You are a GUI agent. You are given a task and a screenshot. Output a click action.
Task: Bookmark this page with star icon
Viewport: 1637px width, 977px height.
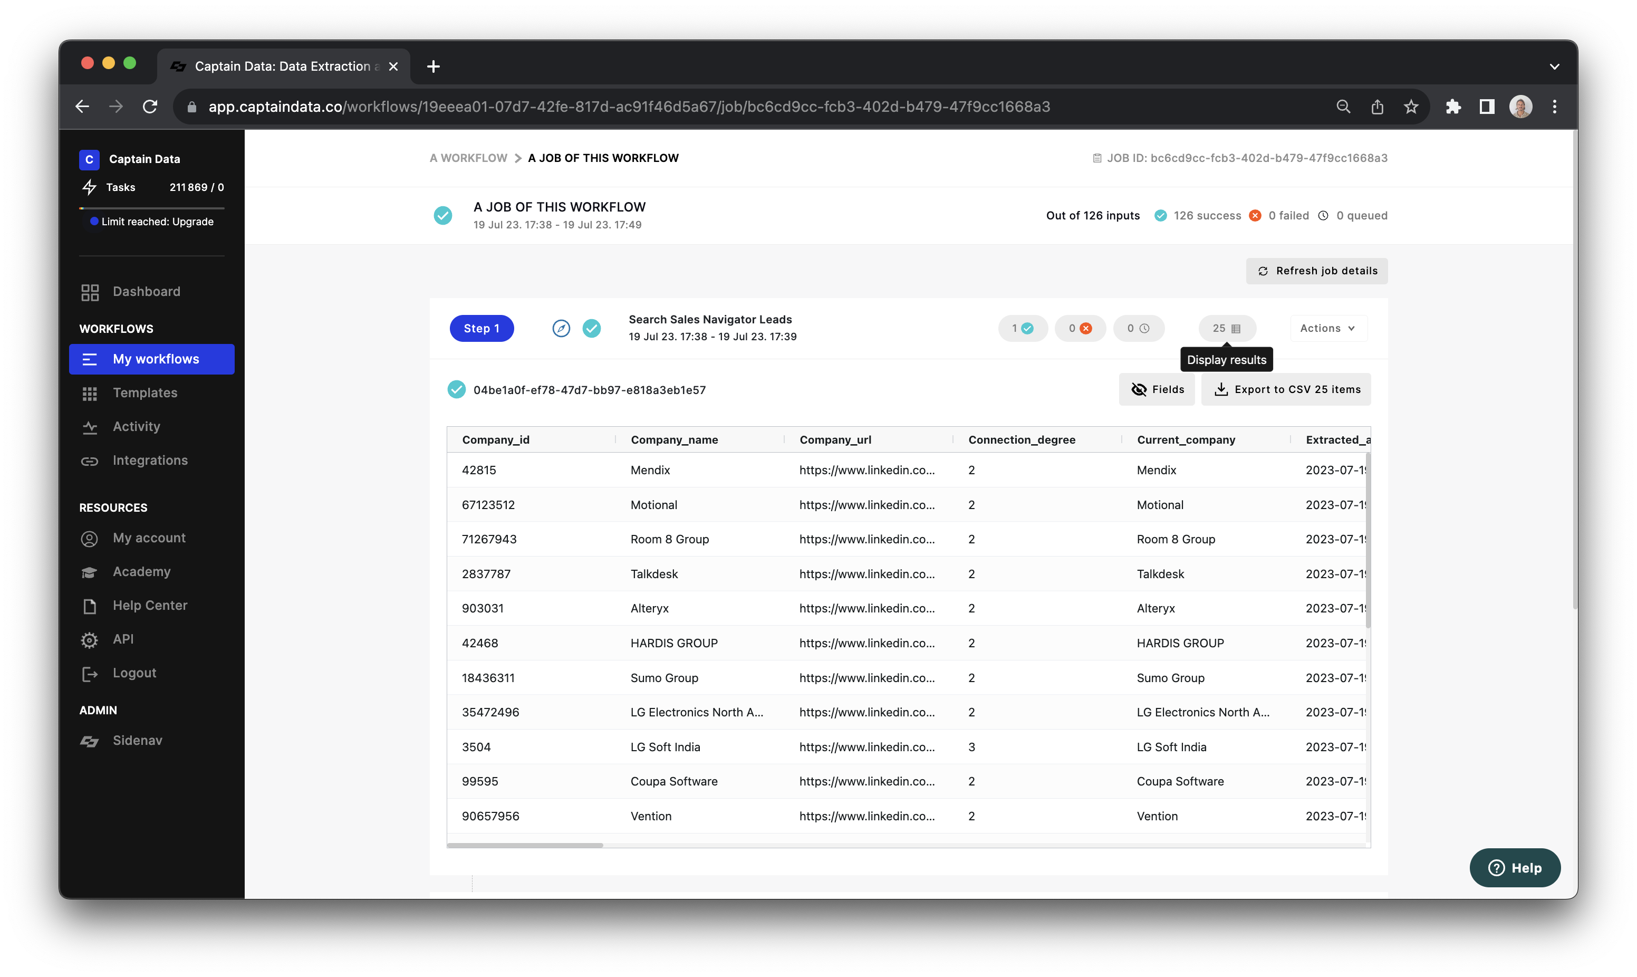[x=1411, y=107]
